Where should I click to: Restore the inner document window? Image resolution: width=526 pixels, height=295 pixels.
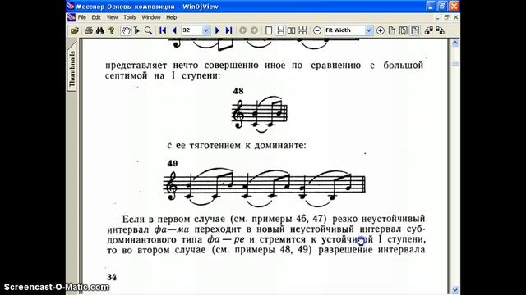click(446, 17)
